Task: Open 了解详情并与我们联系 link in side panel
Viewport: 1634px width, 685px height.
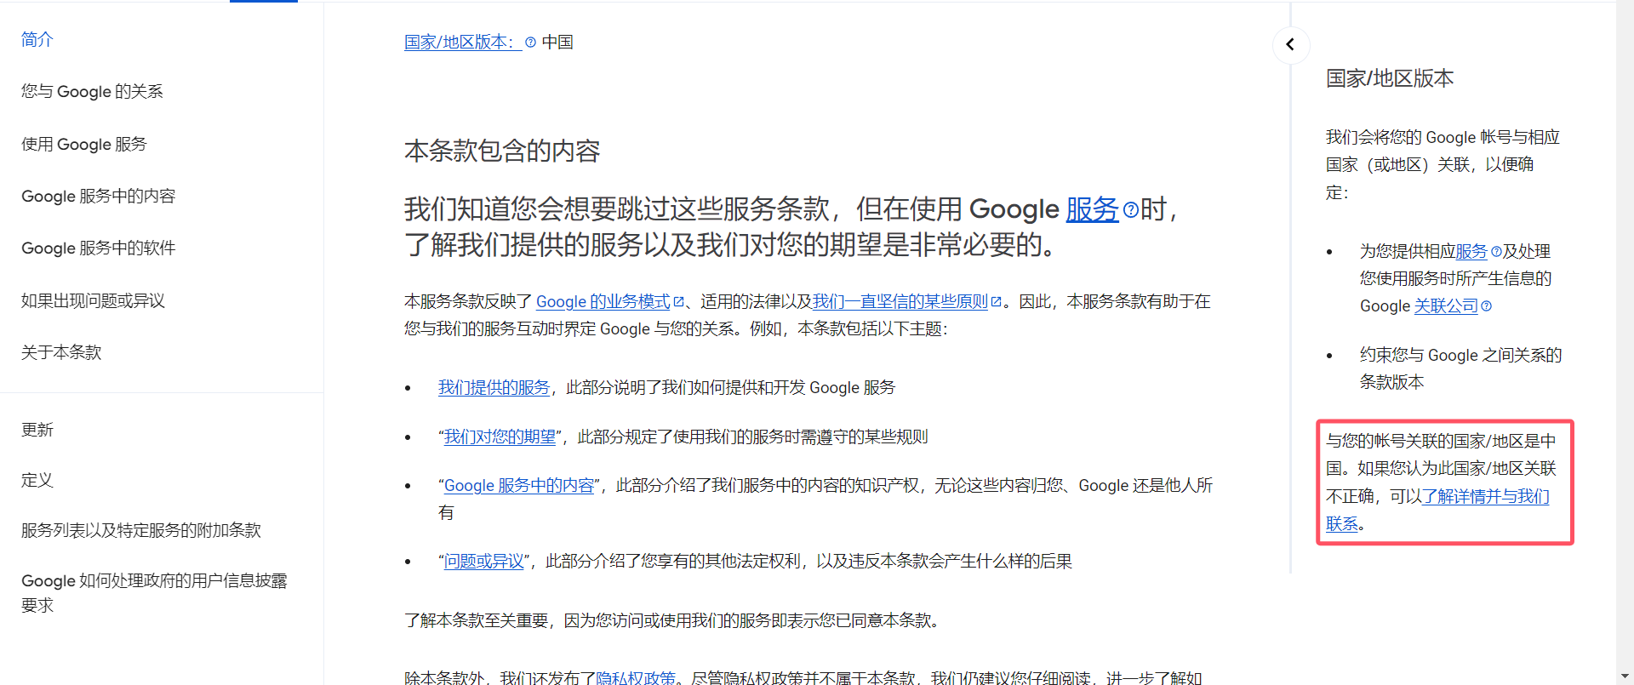Action: [x=1485, y=497]
